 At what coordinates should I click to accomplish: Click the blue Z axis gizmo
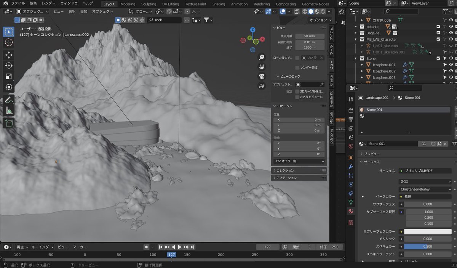(252, 30)
